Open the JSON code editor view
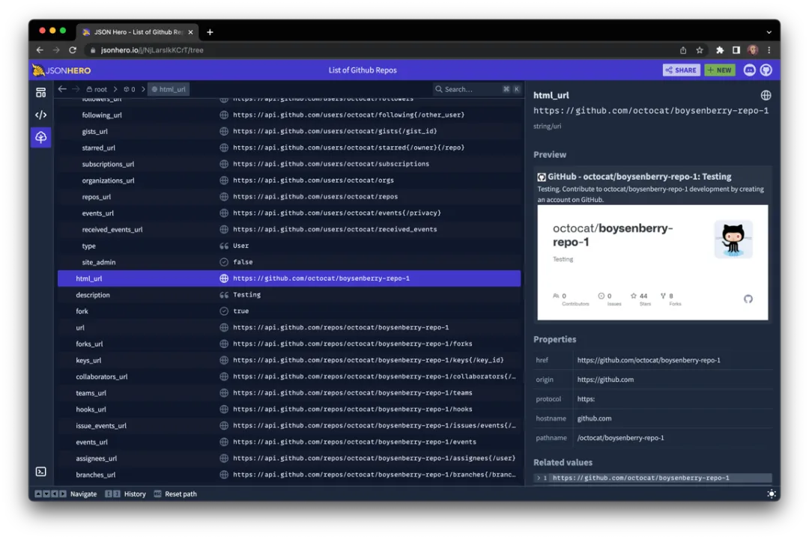Screen dimensions: 809x539 point(40,114)
